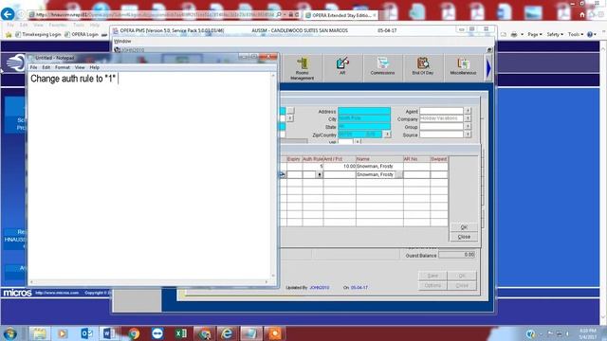Image resolution: width=607 pixels, height=341 pixels.
Task: Open File Explorer from the taskbar
Action: [39, 333]
